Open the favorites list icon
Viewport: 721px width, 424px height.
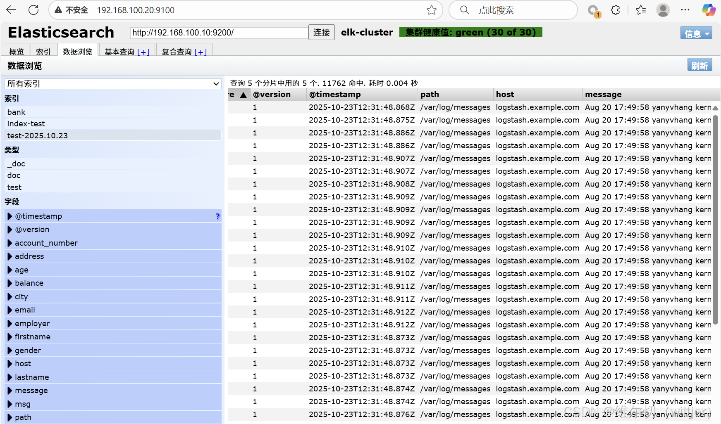pyautogui.click(x=641, y=10)
